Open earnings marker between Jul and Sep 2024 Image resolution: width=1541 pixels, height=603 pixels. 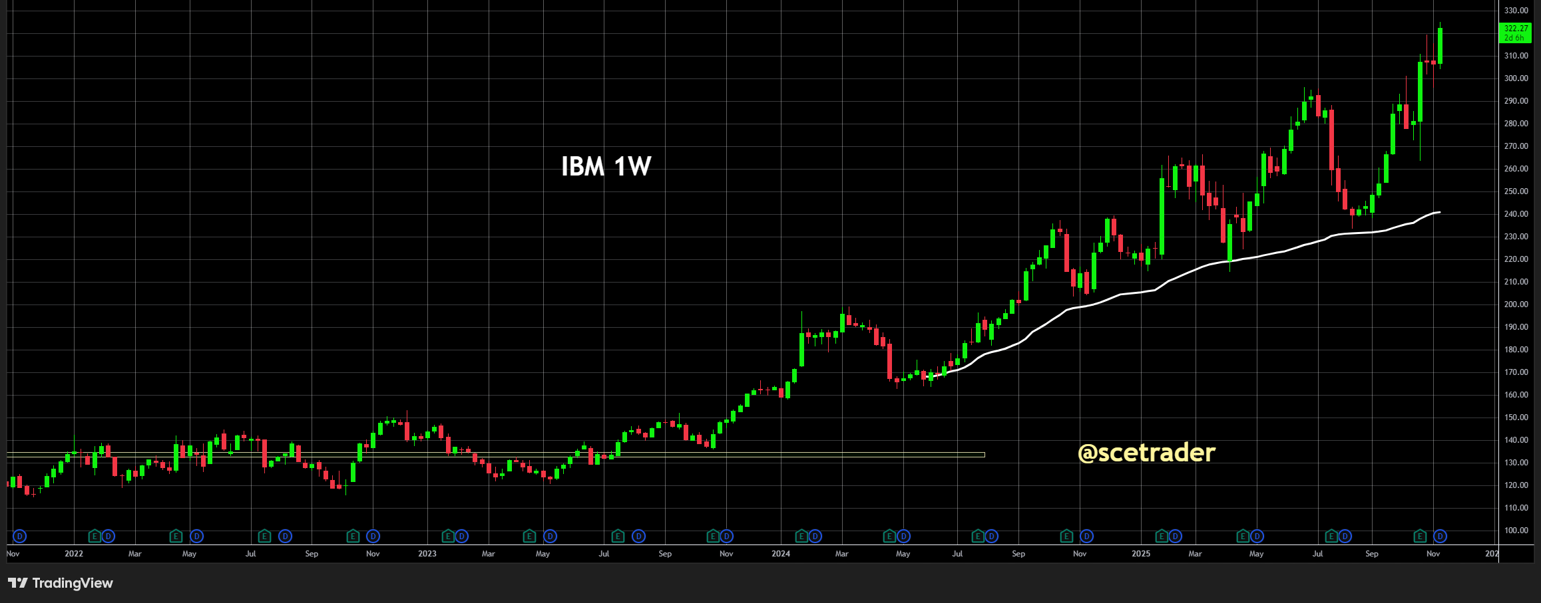point(978,536)
